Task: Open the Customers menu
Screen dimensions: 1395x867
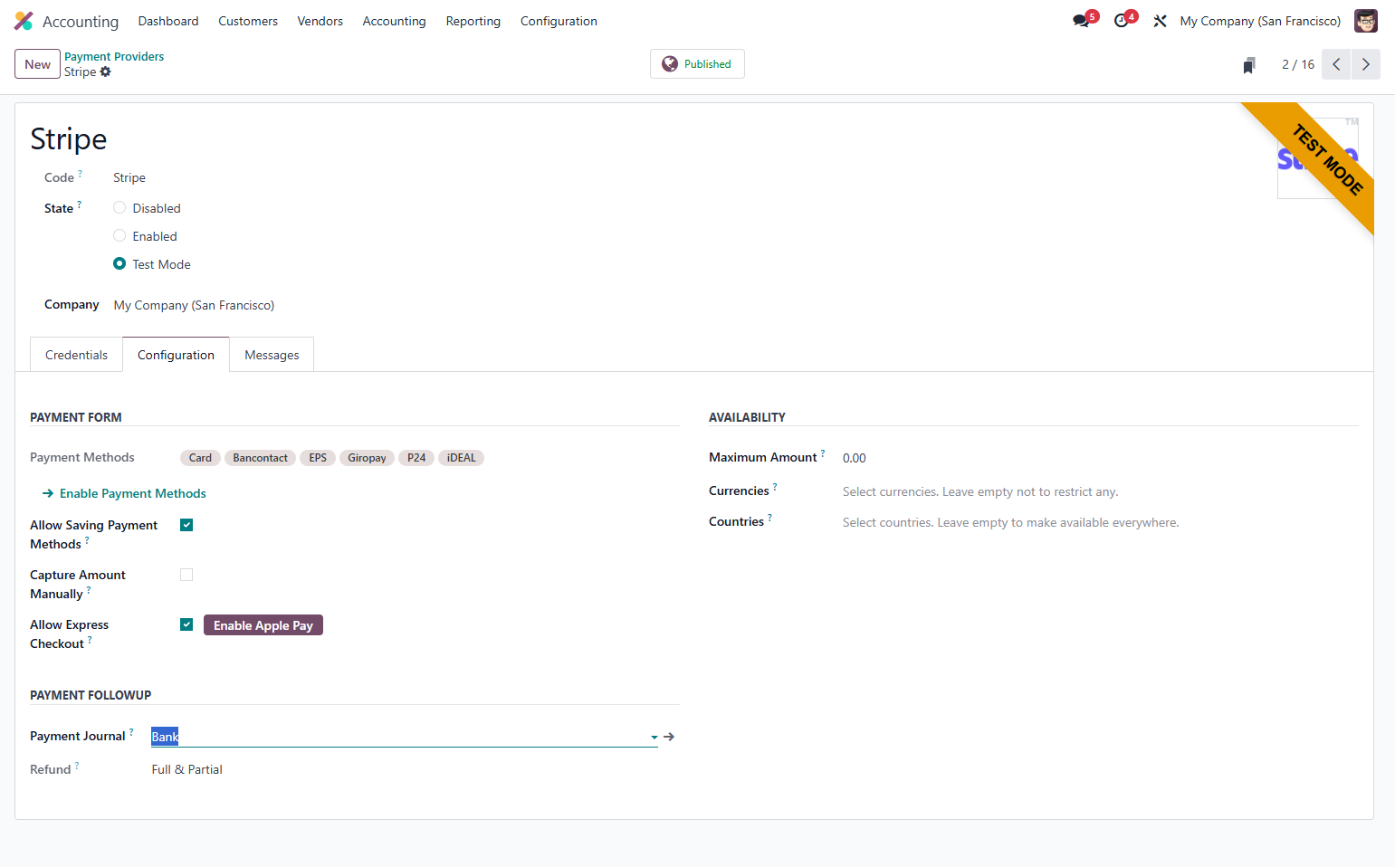Action: tap(248, 21)
